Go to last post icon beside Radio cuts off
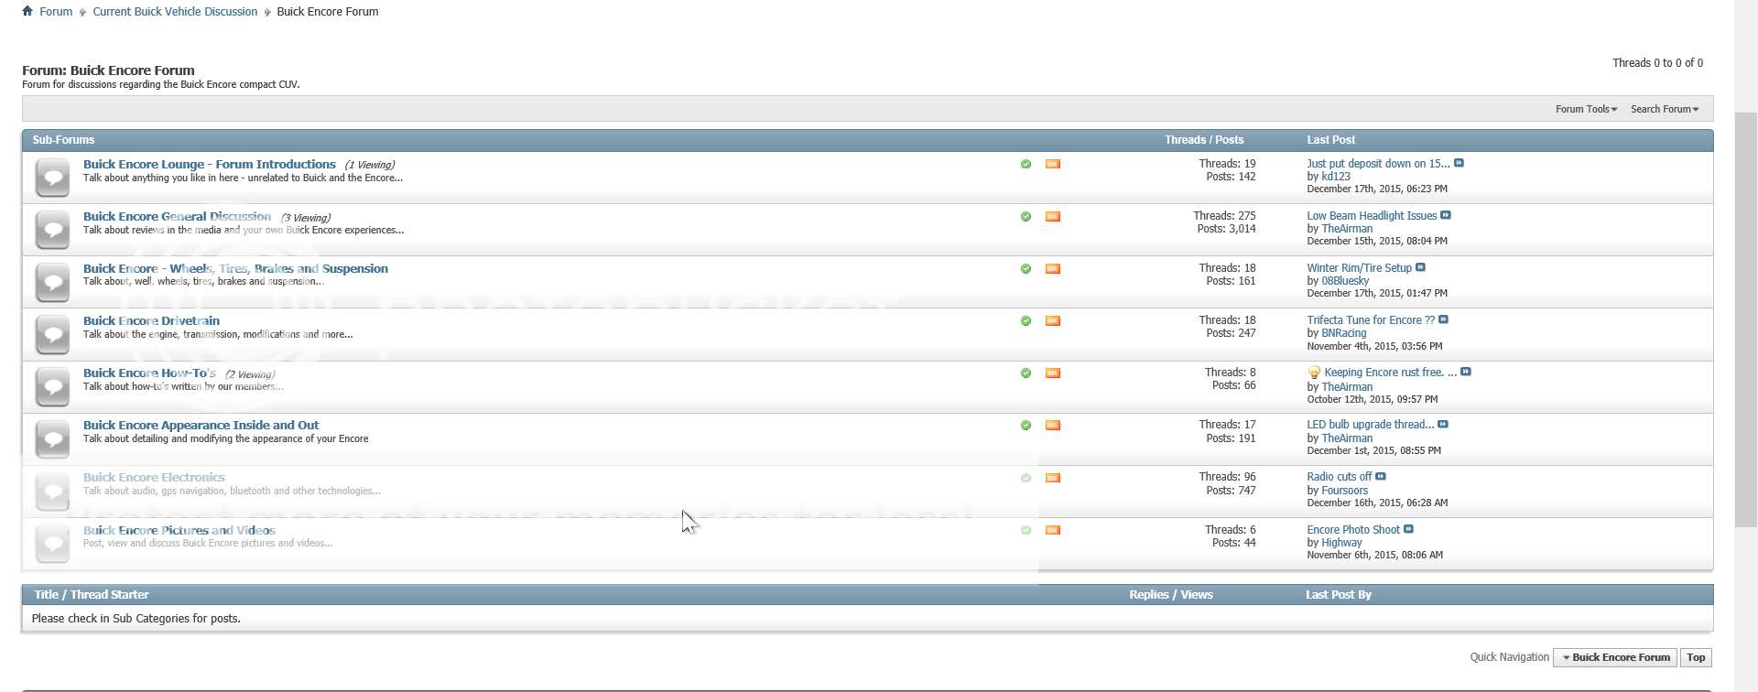 1381,476
